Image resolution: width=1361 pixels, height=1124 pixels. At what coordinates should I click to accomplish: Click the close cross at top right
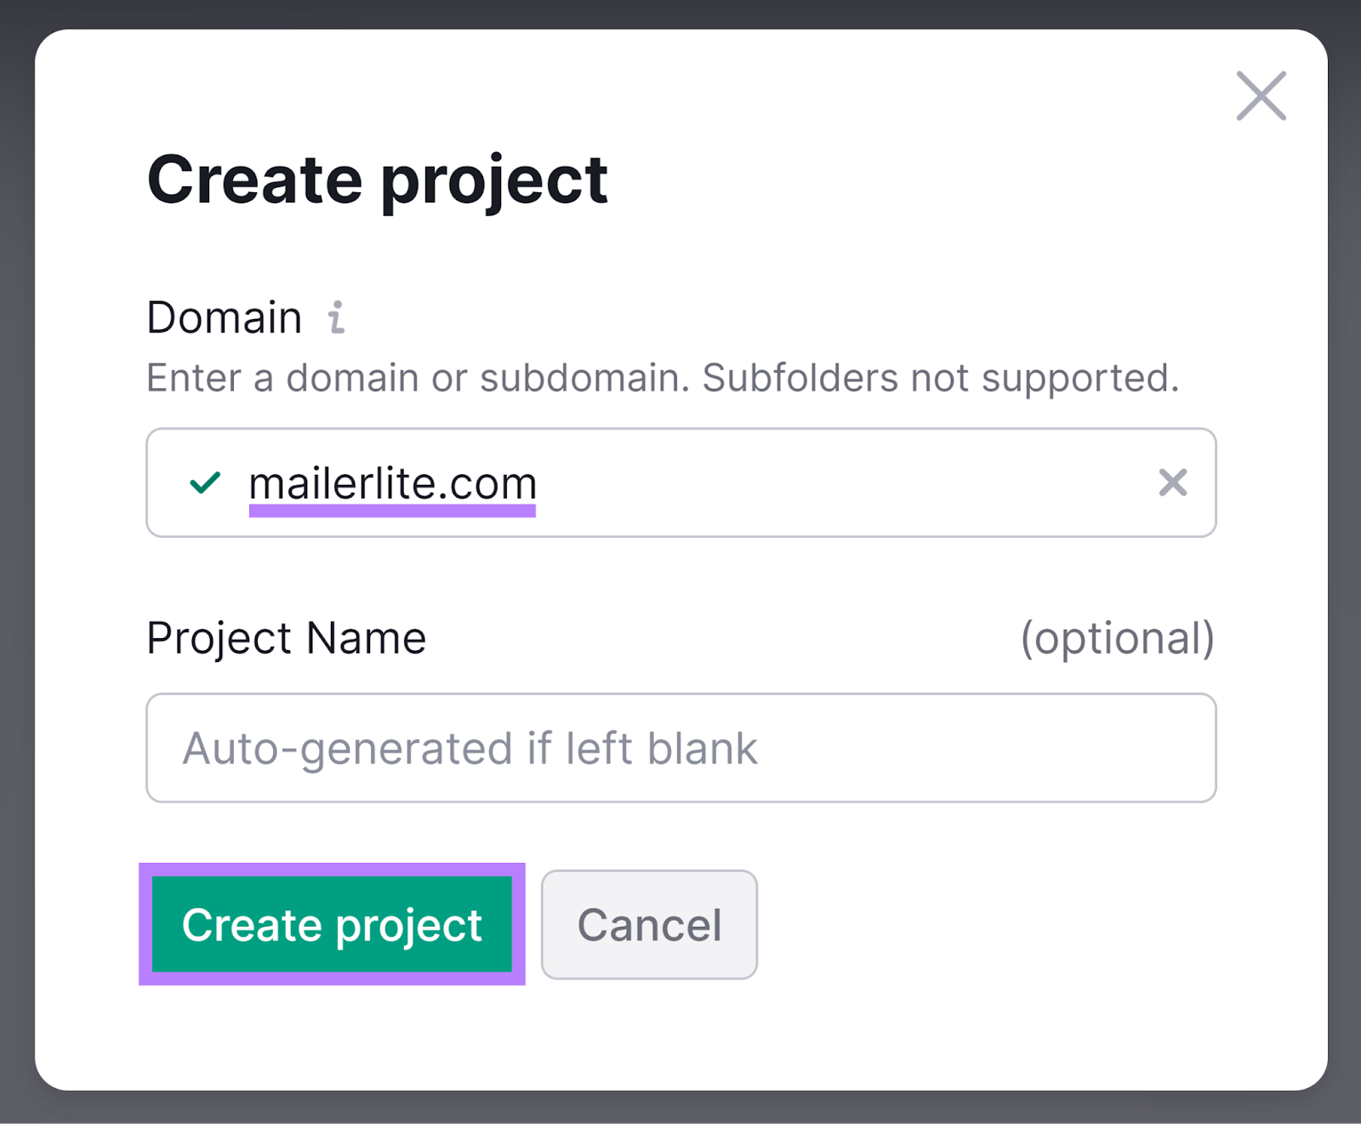(x=1261, y=96)
